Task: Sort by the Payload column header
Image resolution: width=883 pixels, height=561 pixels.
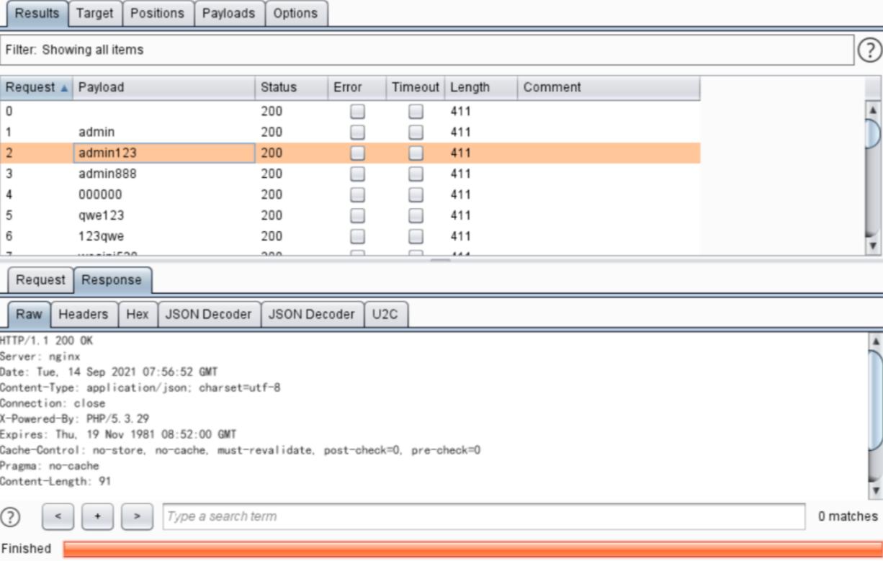Action: 163,87
